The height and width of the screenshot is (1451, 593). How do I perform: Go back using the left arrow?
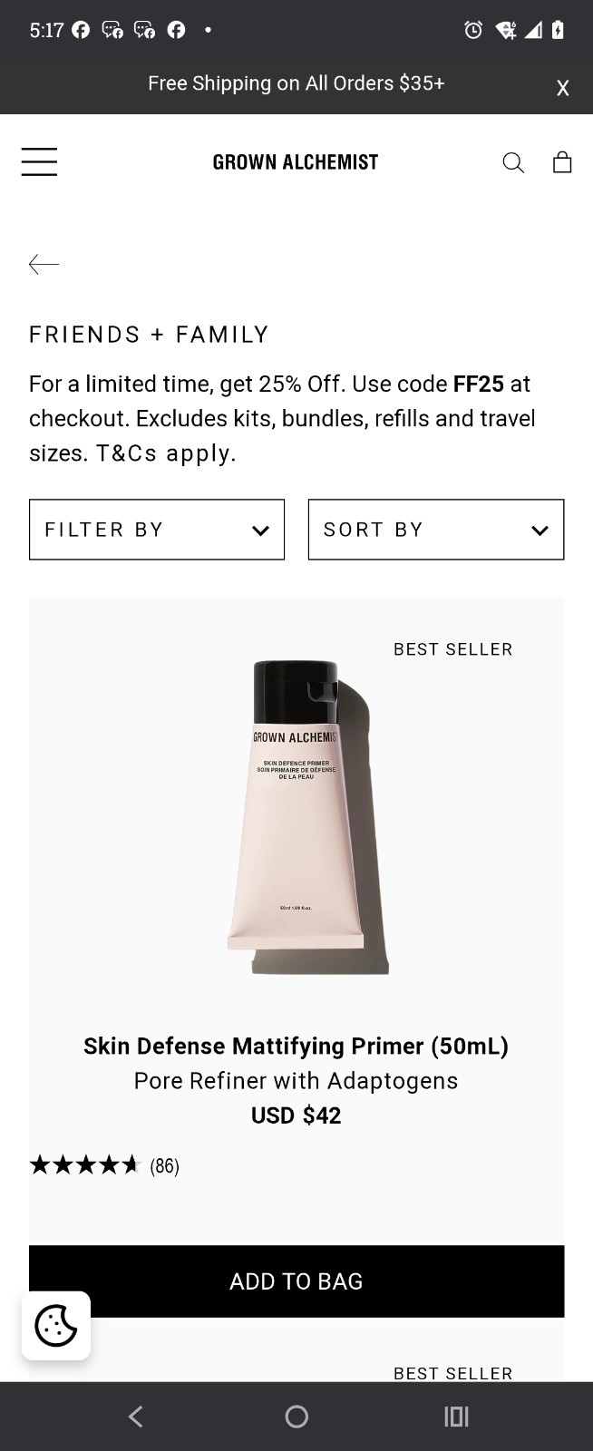tap(44, 264)
